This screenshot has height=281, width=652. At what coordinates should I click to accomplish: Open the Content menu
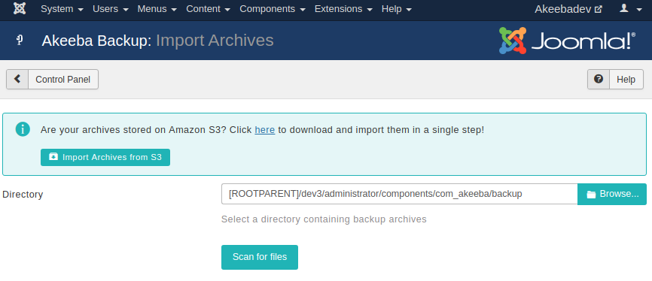(x=209, y=9)
